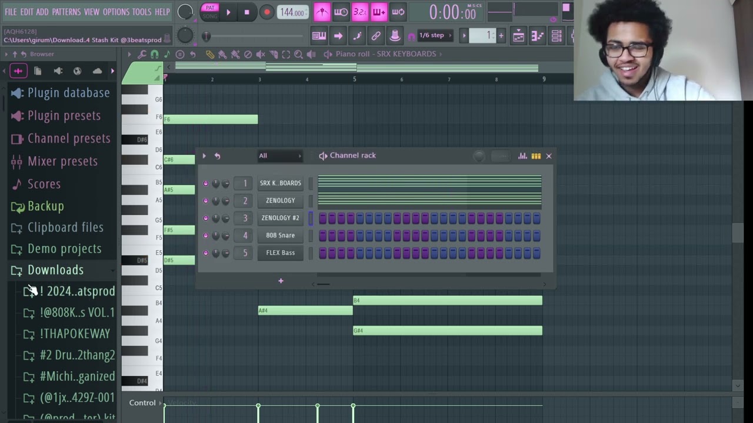The height and width of the screenshot is (423, 753).
Task: Toggle first step of 808 Snare row
Action: [322, 236]
